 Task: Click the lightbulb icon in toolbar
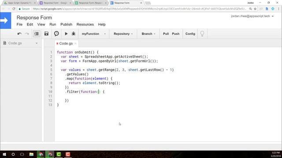(x=202, y=34)
